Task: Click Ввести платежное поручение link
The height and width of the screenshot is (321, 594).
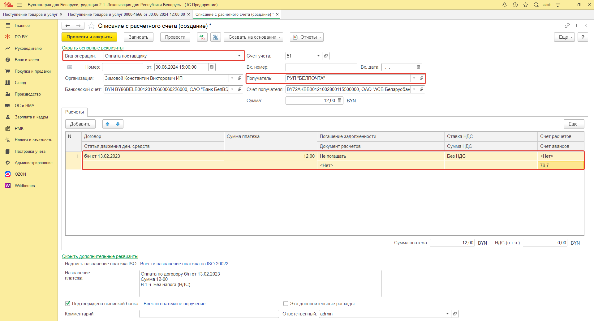Action: [174, 304]
